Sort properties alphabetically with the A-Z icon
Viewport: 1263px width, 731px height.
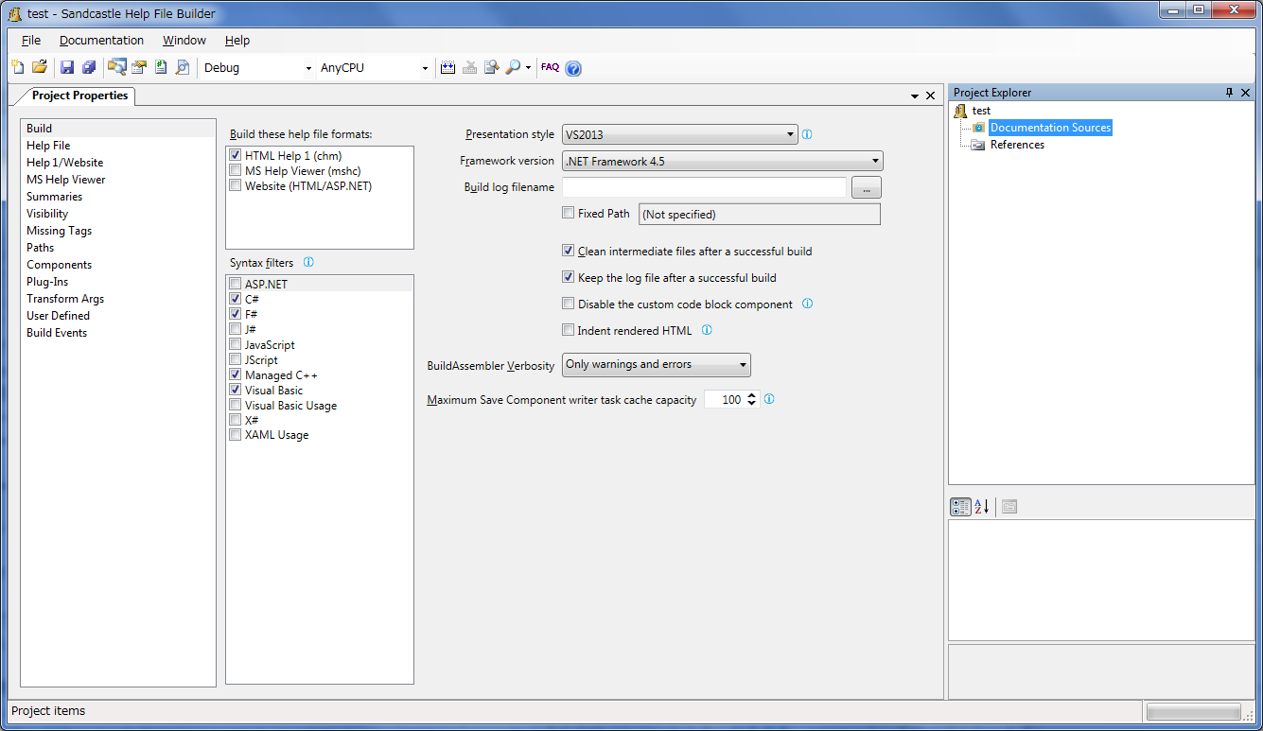tap(982, 507)
